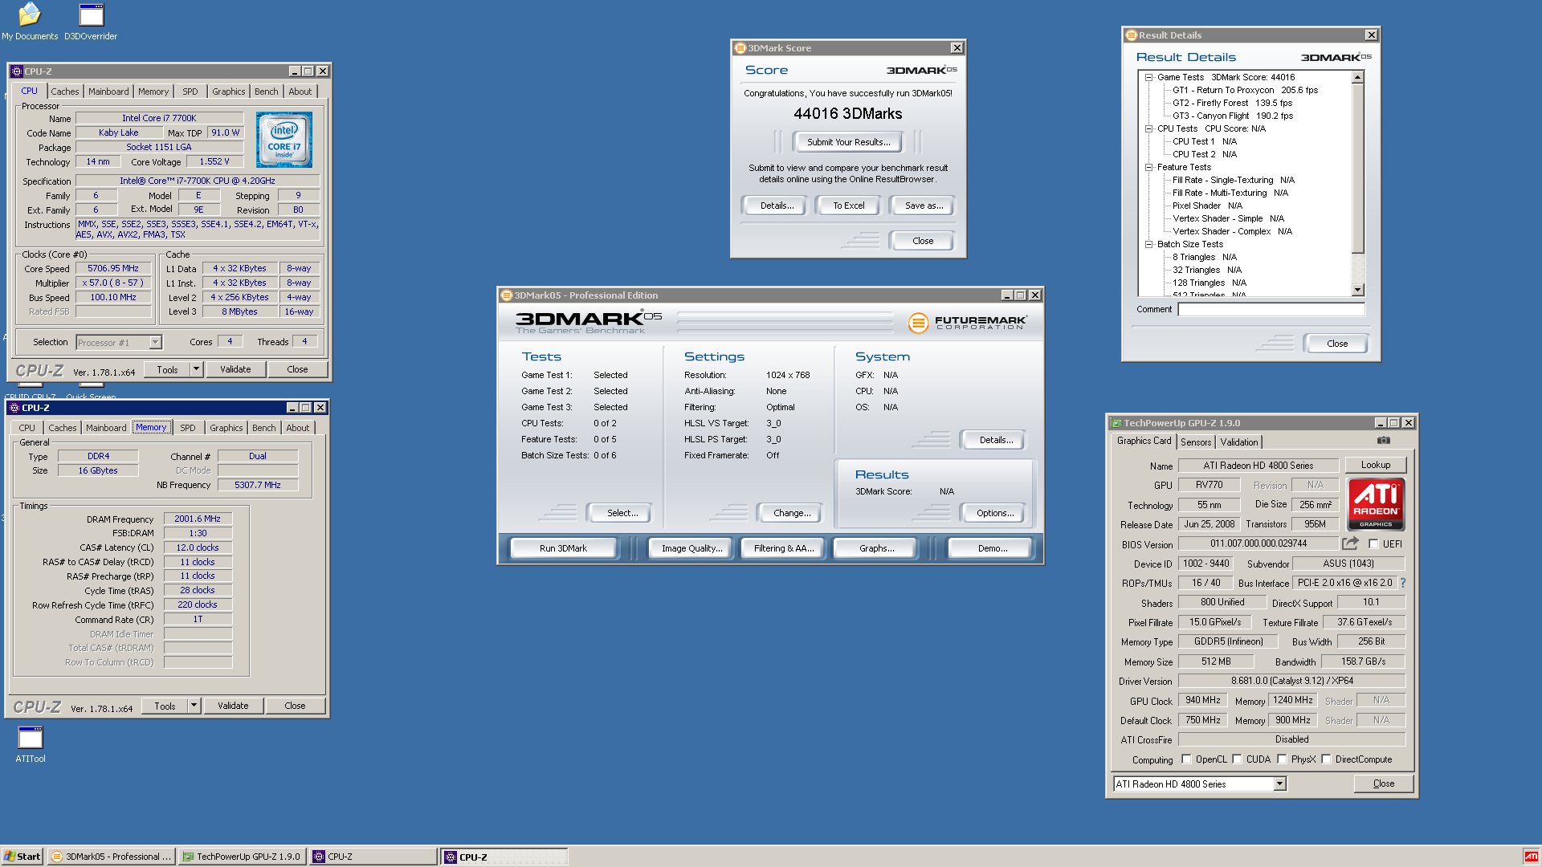Open the My Documents desktop icon
The image size is (1542, 867).
(x=30, y=22)
